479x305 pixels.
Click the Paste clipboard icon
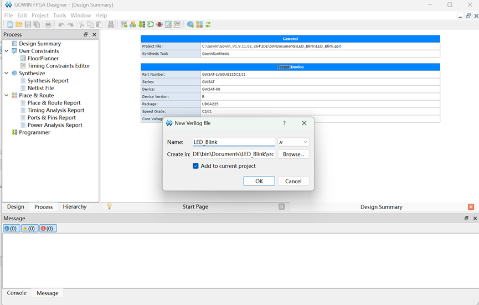tap(99, 24)
